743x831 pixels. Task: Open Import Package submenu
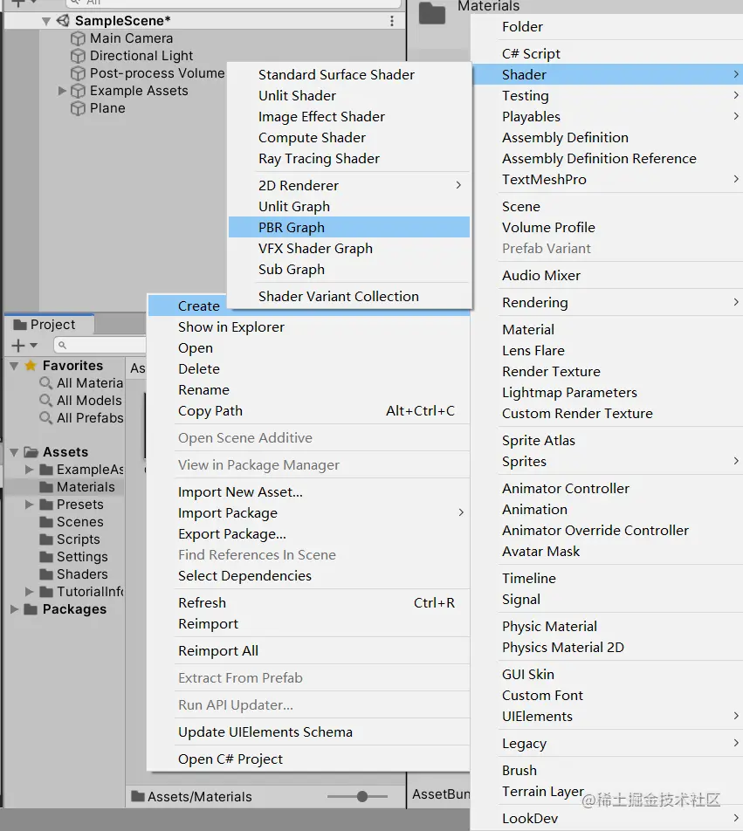pos(309,513)
